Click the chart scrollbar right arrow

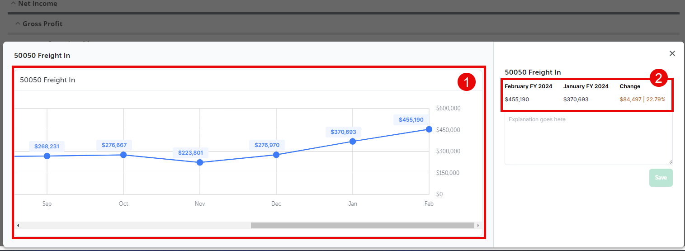pos(478,225)
